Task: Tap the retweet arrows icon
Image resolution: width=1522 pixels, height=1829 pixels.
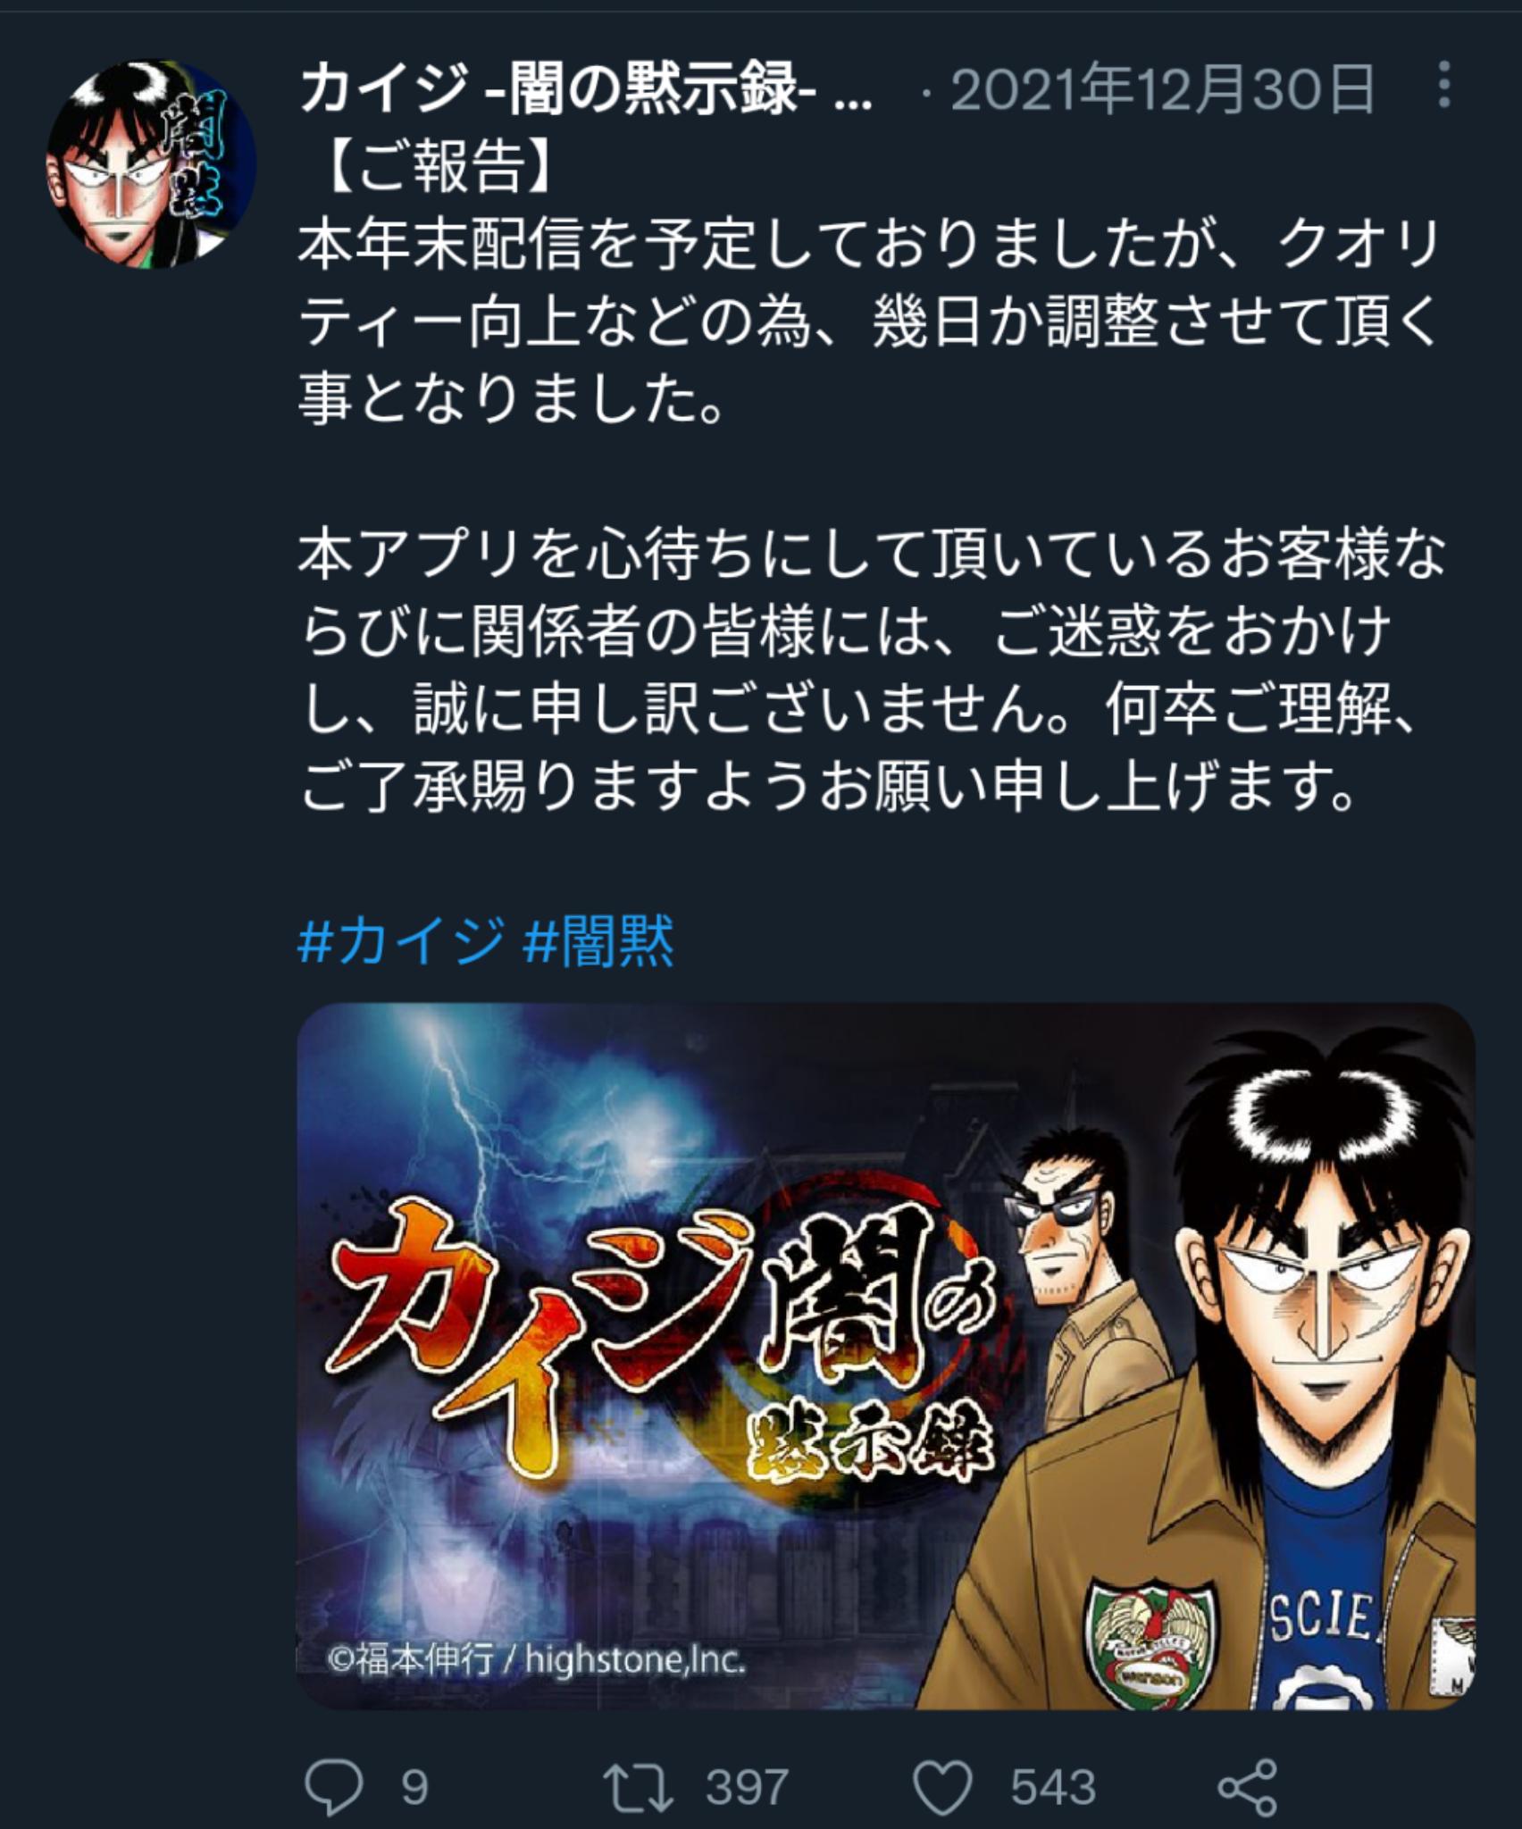Action: click(638, 1788)
